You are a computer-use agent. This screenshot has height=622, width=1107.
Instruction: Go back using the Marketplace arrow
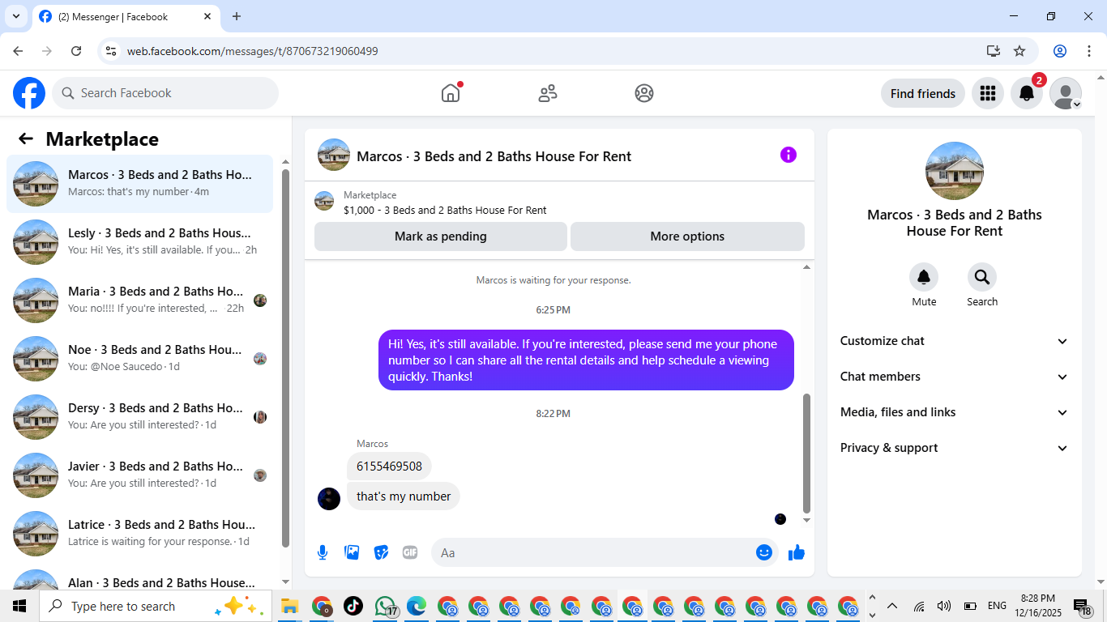click(x=26, y=138)
